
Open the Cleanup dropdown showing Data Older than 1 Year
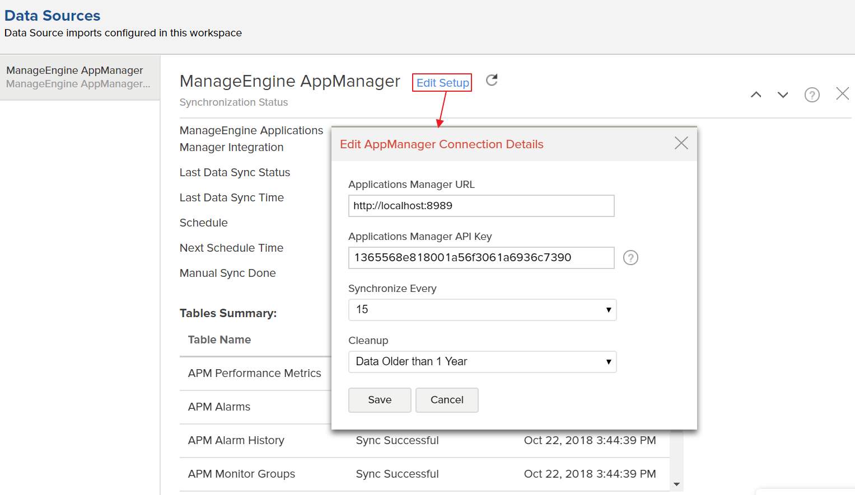tap(482, 362)
